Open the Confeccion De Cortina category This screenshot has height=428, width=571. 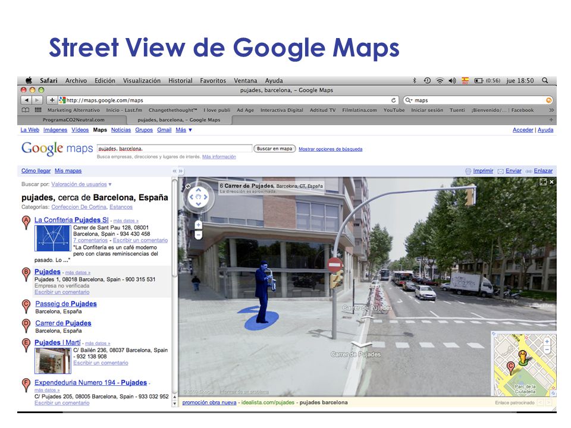pyautogui.click(x=79, y=207)
